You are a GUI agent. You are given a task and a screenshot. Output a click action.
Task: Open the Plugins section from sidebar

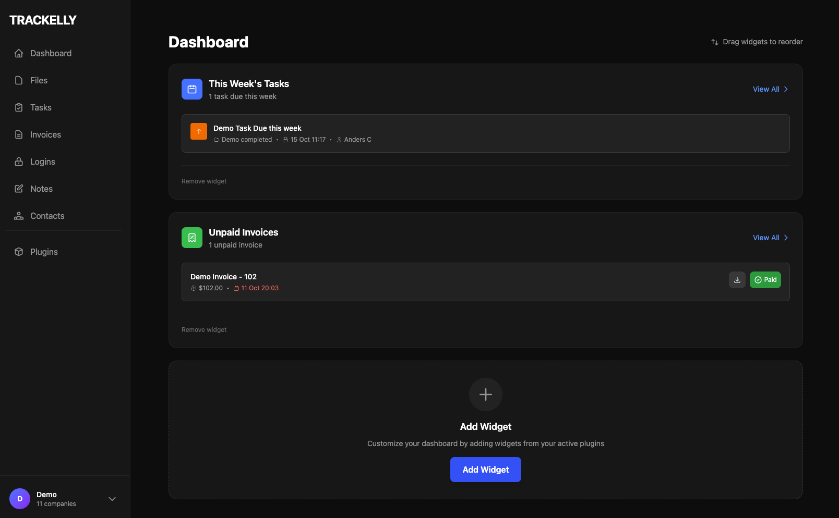pos(44,252)
